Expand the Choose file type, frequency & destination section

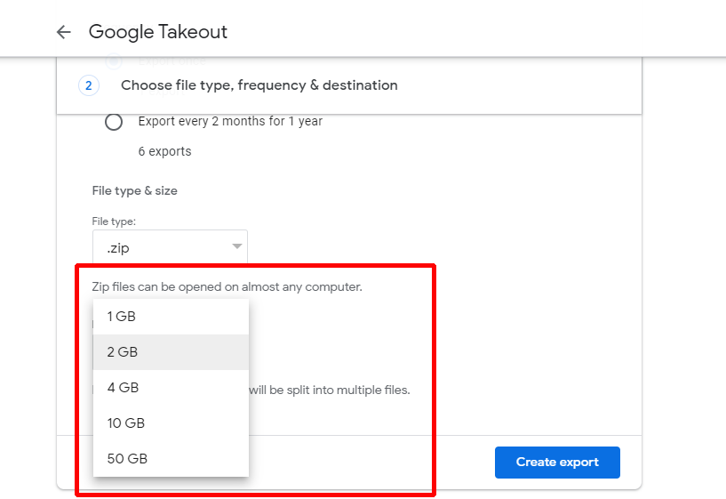(x=259, y=85)
